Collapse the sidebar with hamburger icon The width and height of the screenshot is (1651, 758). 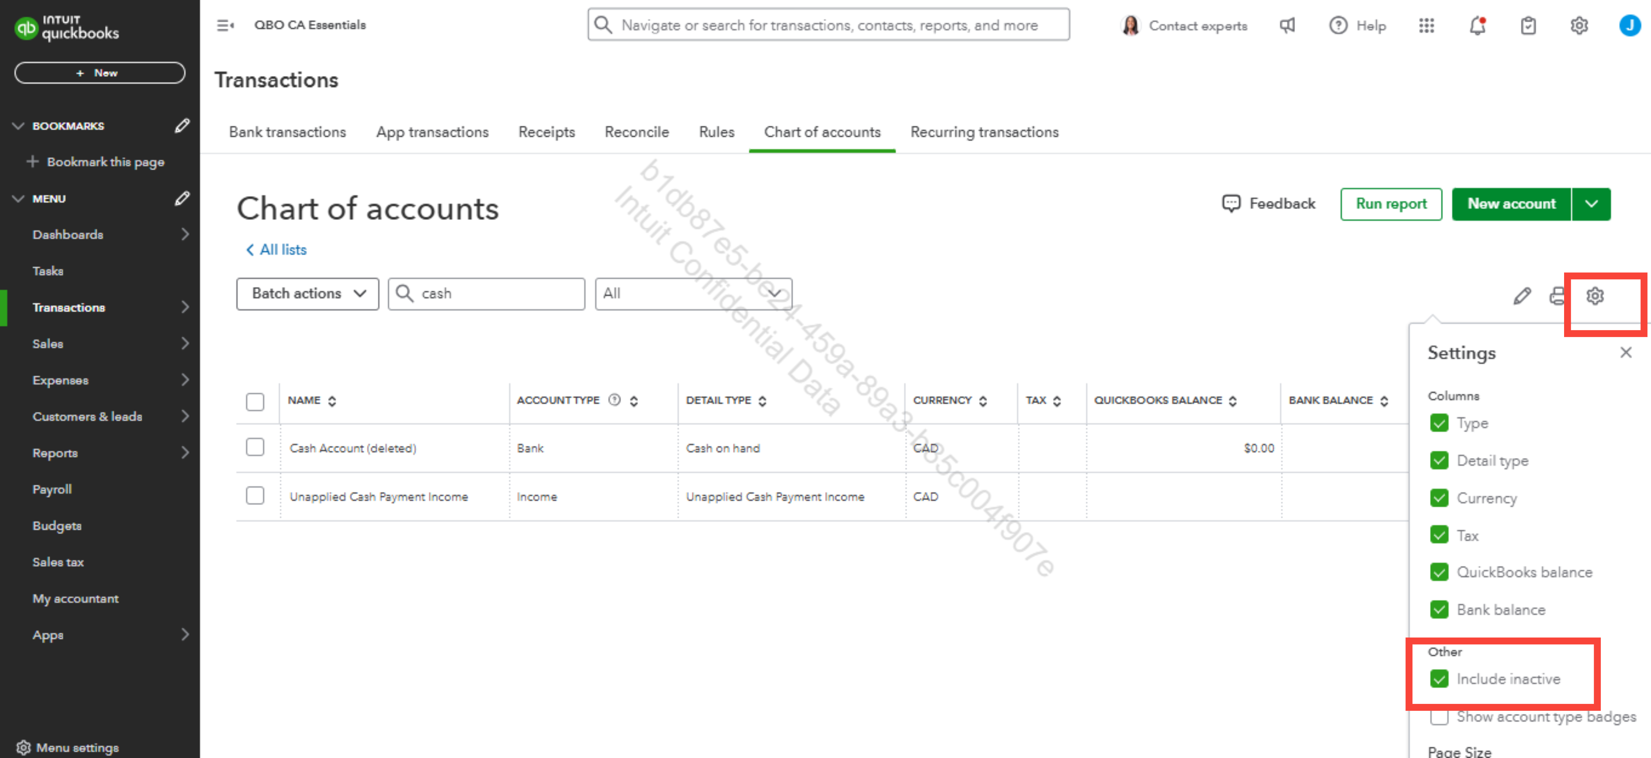tap(225, 26)
